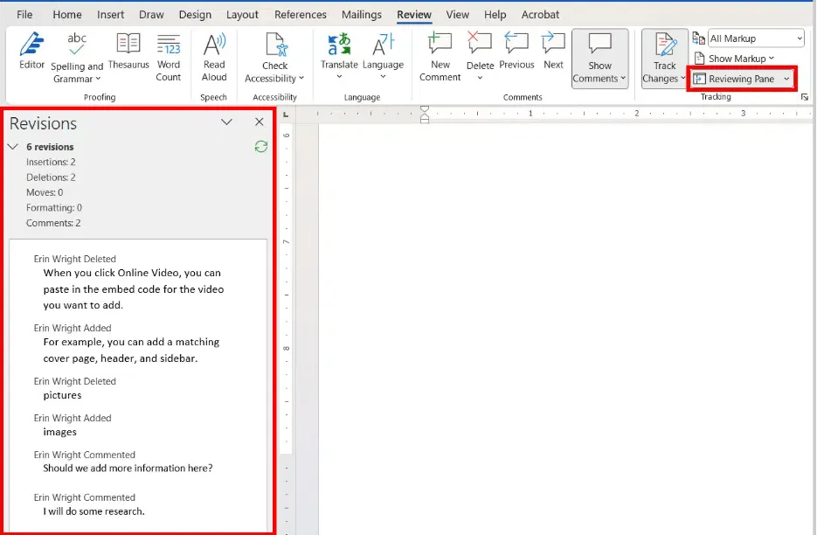Click the 'Deletions: 2' line
The width and height of the screenshot is (817, 535).
(x=51, y=177)
